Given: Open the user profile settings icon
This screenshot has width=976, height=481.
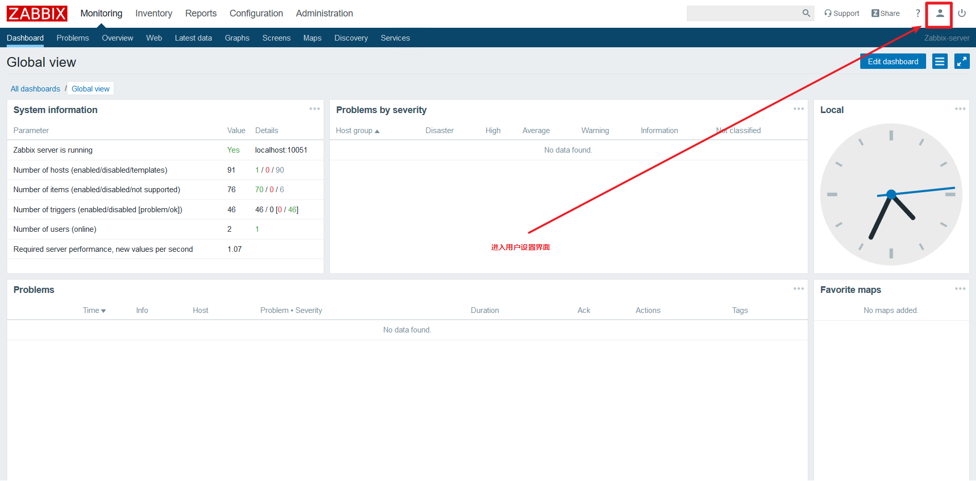Looking at the screenshot, I should (939, 13).
